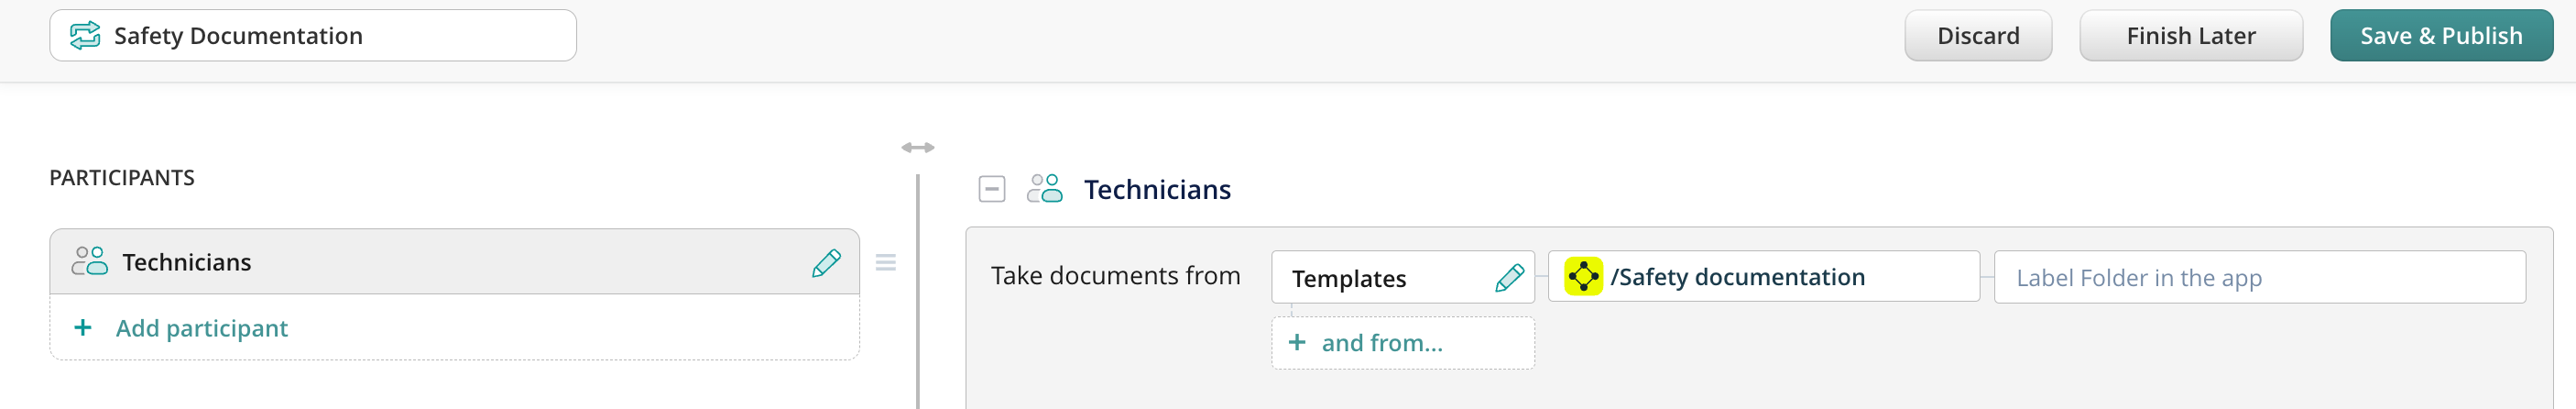The width and height of the screenshot is (2576, 409).
Task: Click the yellow connector icon for Safety documentation
Action: click(1583, 277)
